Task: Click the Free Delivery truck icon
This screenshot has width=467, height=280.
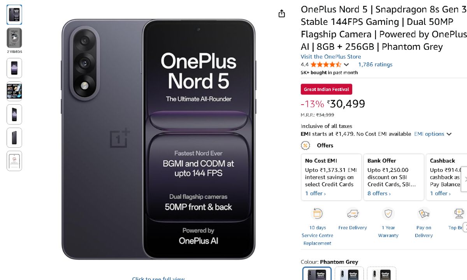Action: (352, 214)
